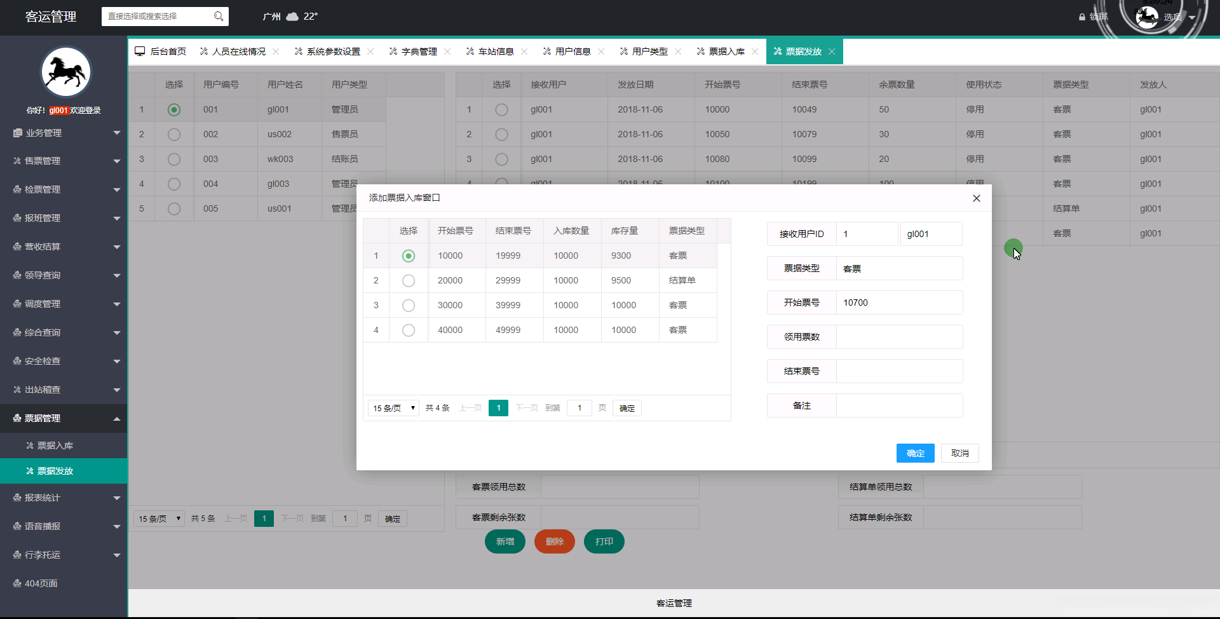Select the radio for receiving user gl001 row 1
Viewport: 1220px width, 619px height.
(x=502, y=109)
